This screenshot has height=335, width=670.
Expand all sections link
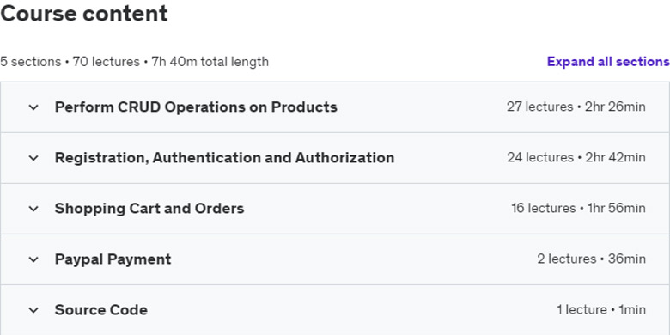(608, 62)
